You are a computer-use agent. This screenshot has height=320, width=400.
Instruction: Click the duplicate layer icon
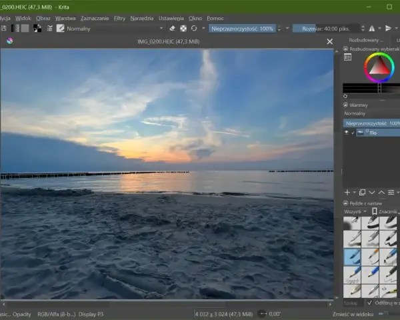362,193
